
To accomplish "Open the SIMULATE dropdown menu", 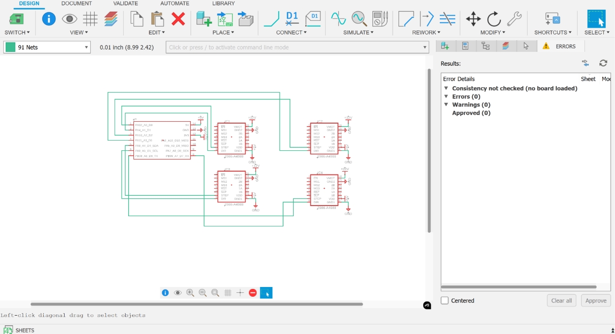I will pos(358,32).
